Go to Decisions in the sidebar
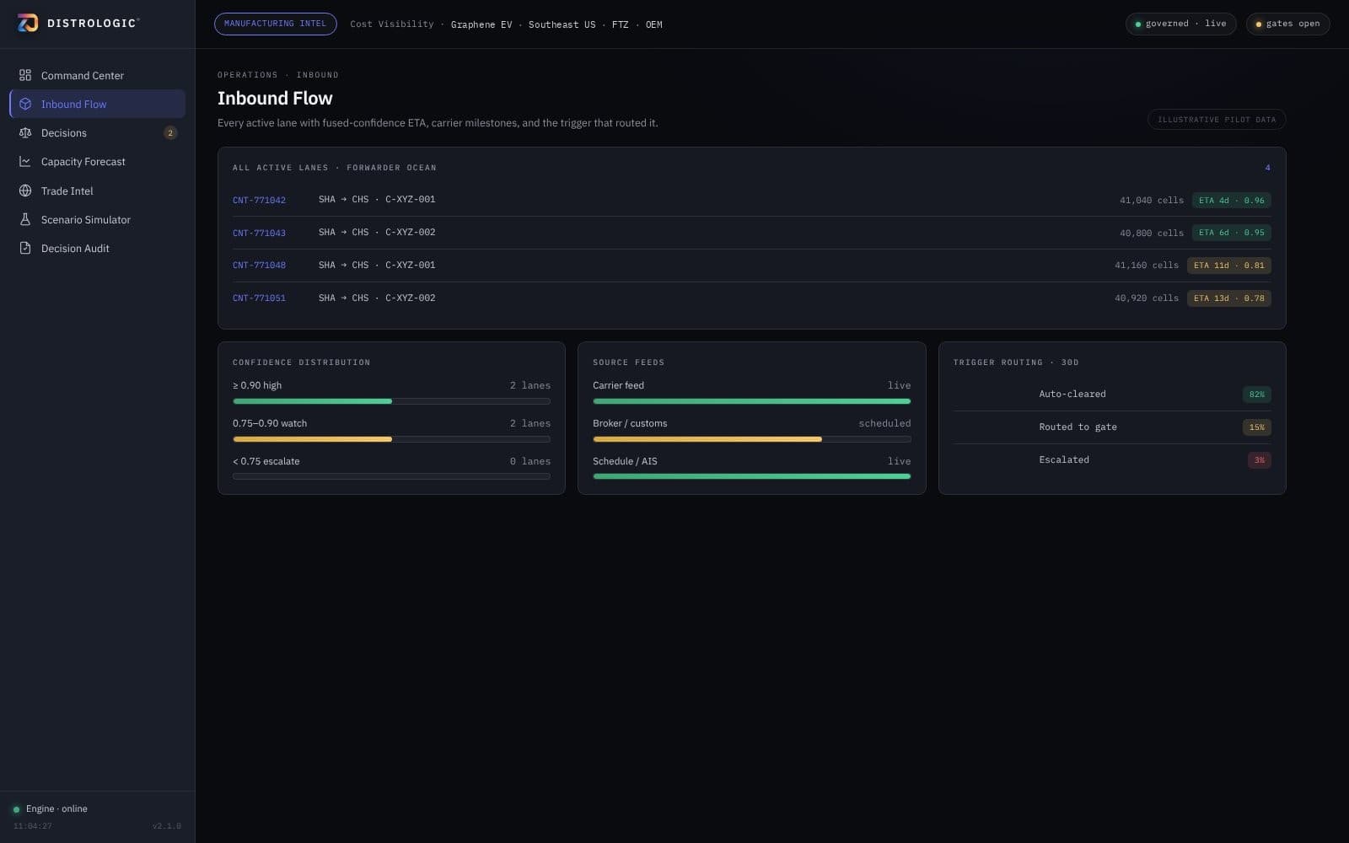The height and width of the screenshot is (843, 1349). 97,132
